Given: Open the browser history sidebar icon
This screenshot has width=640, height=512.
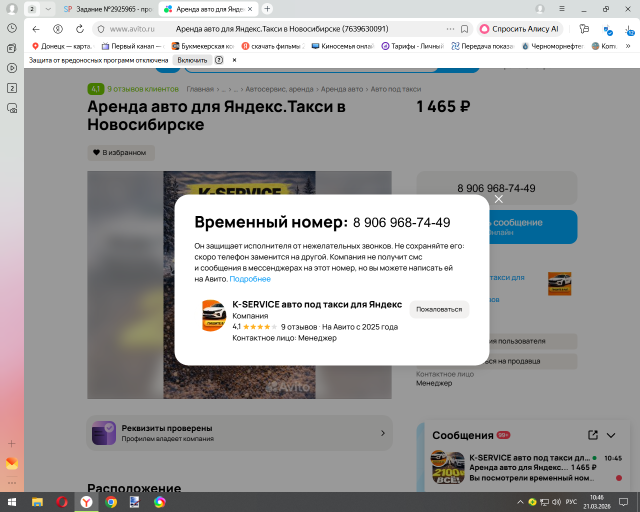Looking at the screenshot, I should tap(12, 28).
